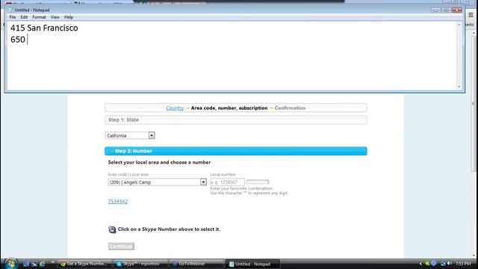Expand the quick launch overflow chevron
478x269 pixels.
point(52,262)
